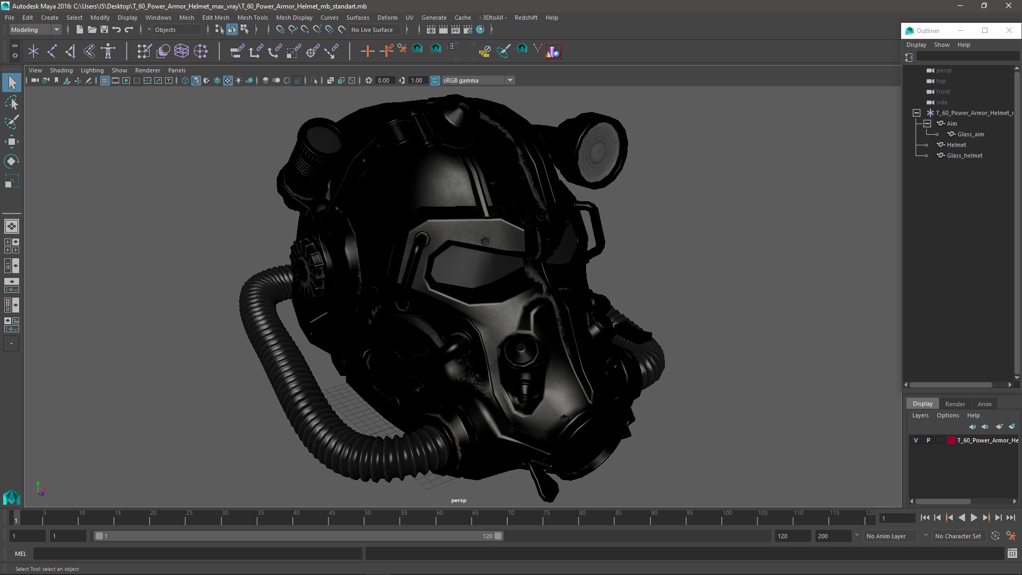Open the Modeling menu set dropdown
Viewport: 1022px width, 575px height.
(35, 30)
